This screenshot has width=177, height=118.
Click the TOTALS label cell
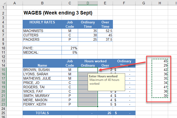pos(42,113)
